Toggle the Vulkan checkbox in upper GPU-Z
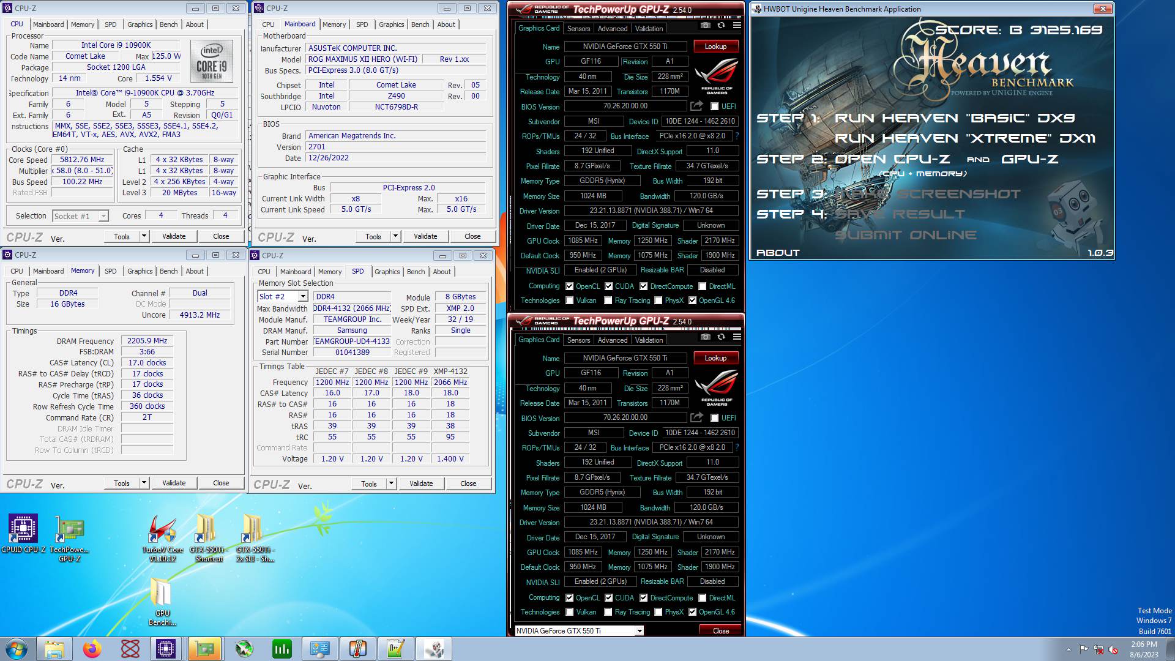 (570, 301)
